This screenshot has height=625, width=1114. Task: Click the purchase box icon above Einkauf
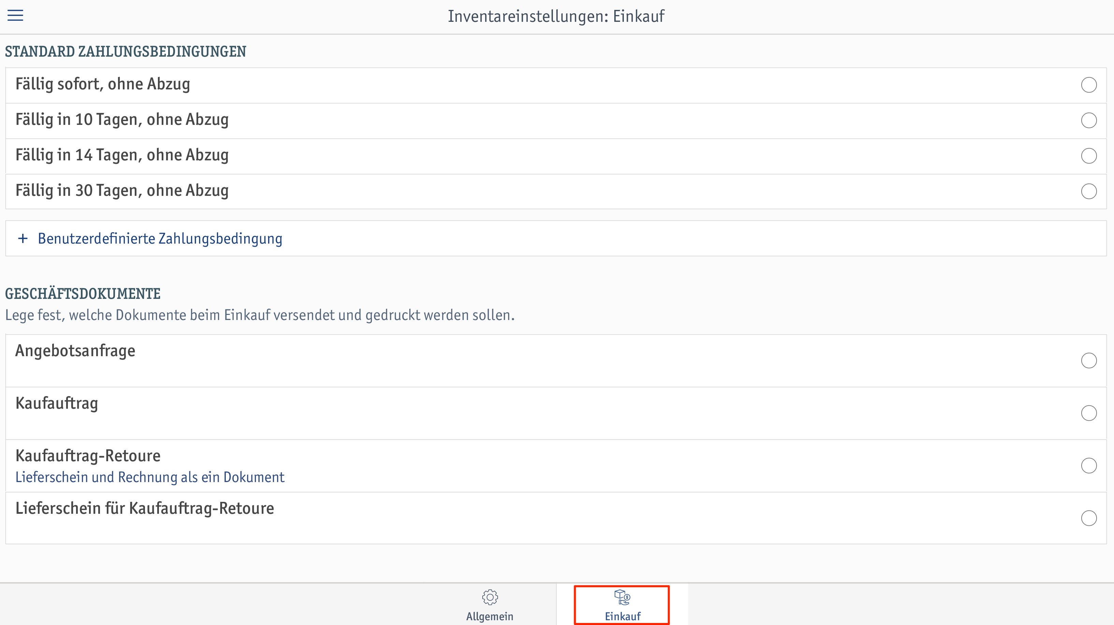click(622, 597)
